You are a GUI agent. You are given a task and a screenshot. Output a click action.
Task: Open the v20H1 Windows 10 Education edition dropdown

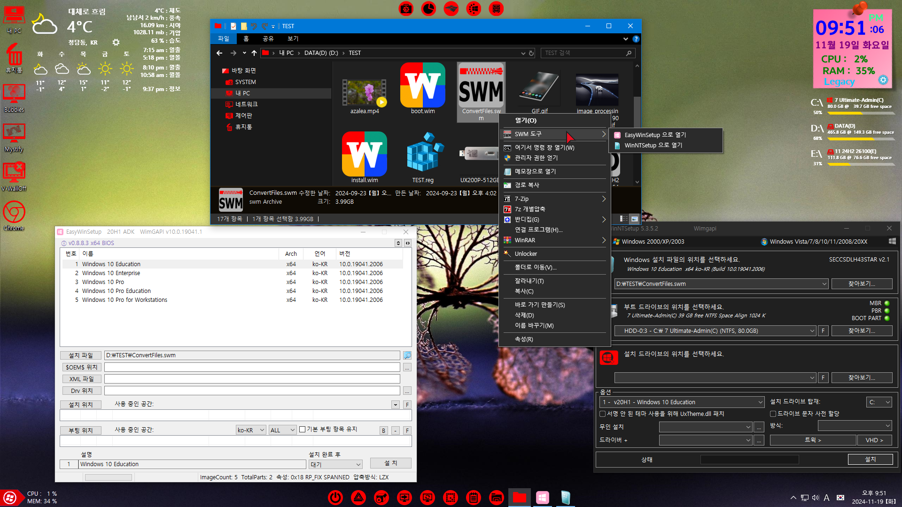[x=682, y=402]
